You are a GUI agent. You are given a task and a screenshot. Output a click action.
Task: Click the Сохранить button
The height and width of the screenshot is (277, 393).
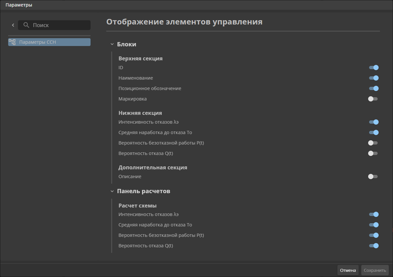pyautogui.click(x=375, y=270)
